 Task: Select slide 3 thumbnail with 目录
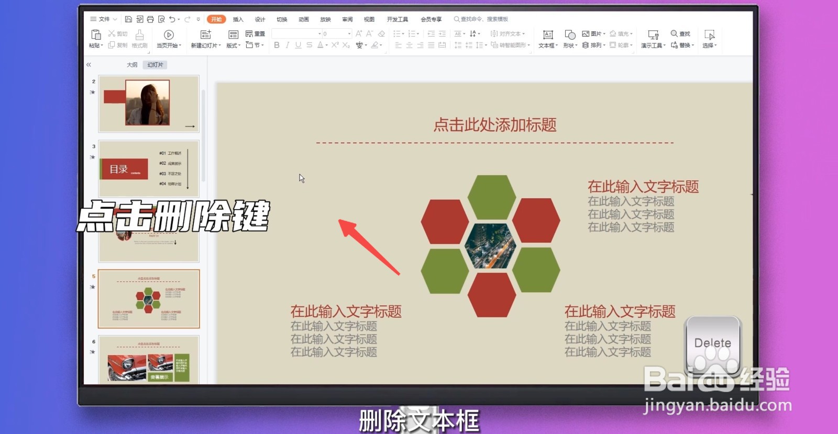[149, 168]
